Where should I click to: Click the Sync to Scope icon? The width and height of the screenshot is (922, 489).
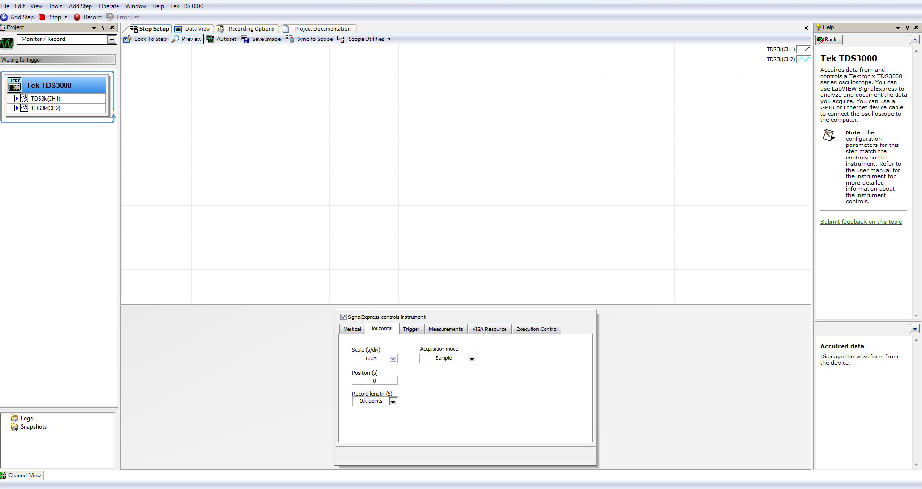pos(289,39)
